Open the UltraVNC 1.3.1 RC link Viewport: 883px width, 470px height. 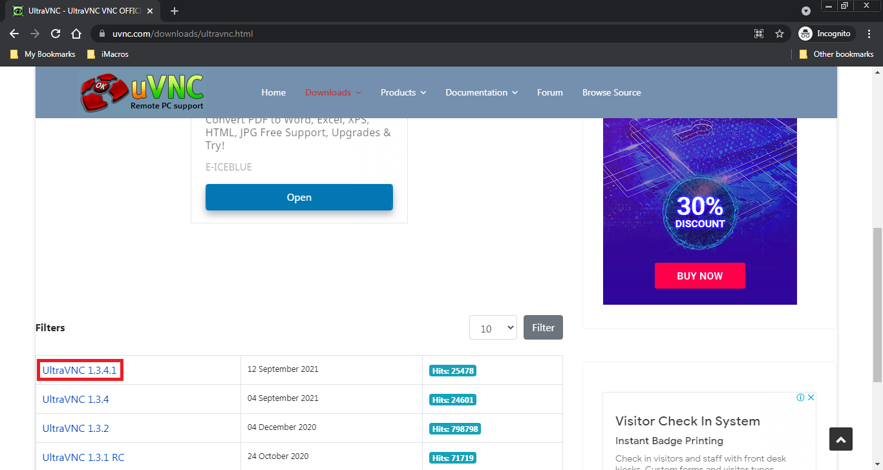coord(83,458)
